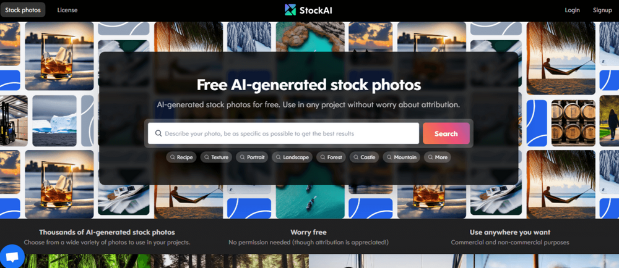Focus the photo description search field
Image resolution: width=619 pixels, height=268 pixels.
click(x=284, y=133)
